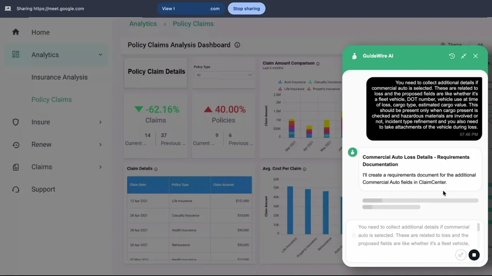Collapse the Analytics sidebar section chevron
This screenshot has height=276, width=492.
tap(100, 54)
